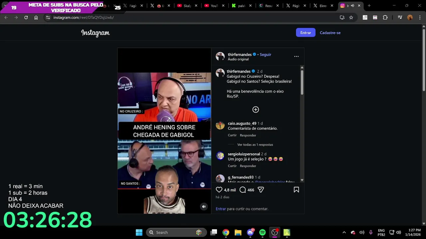Screen dimensions: 426x239
Task: Open the browser extensions puzzle icon
Action: click(x=385, y=17)
